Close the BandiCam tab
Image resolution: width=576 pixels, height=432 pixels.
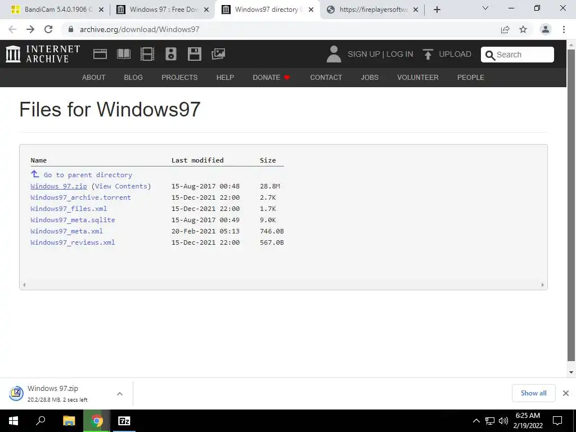[101, 10]
